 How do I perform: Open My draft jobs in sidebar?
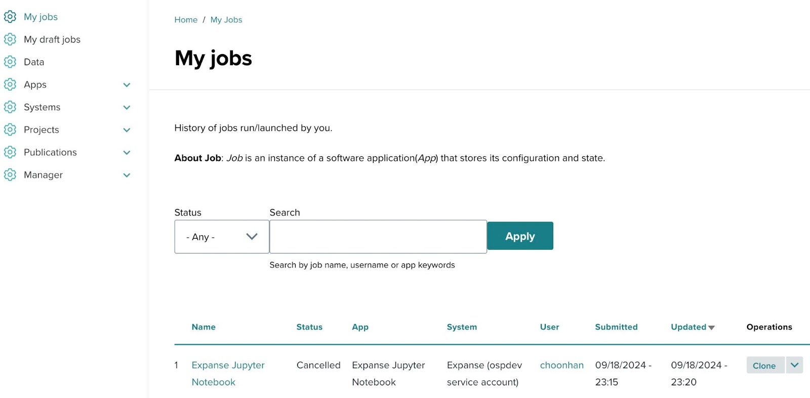click(x=52, y=39)
